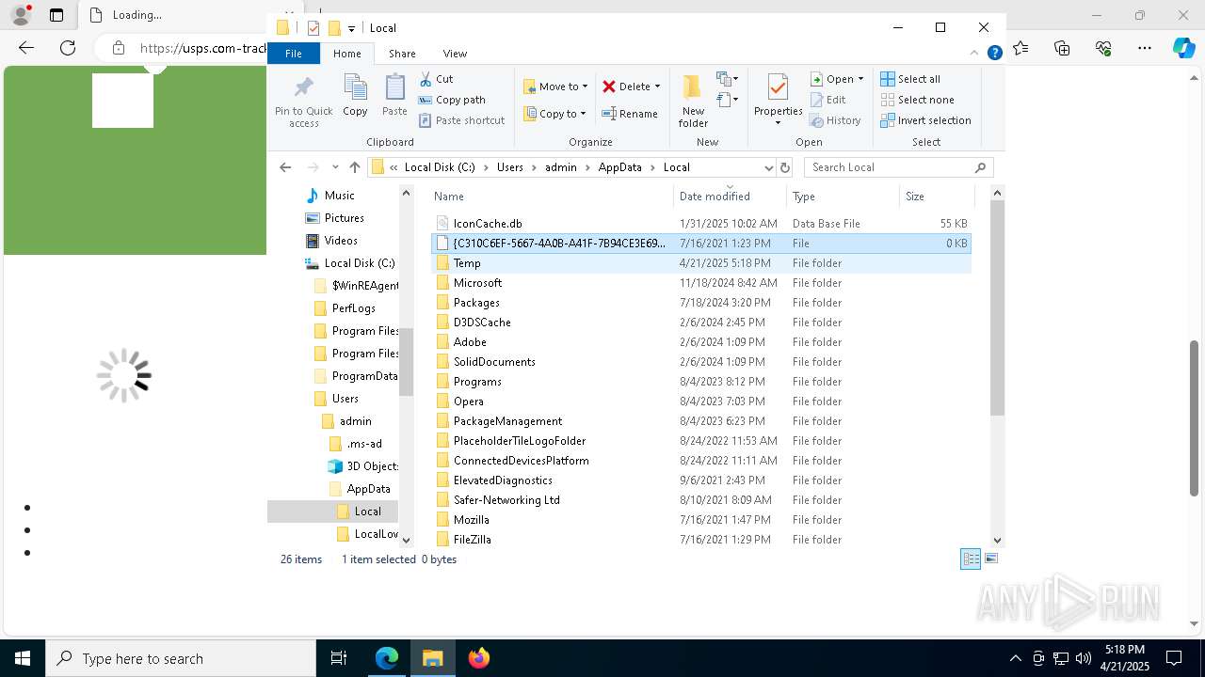
Task: Open the Copy to dropdown
Action: pyautogui.click(x=555, y=114)
